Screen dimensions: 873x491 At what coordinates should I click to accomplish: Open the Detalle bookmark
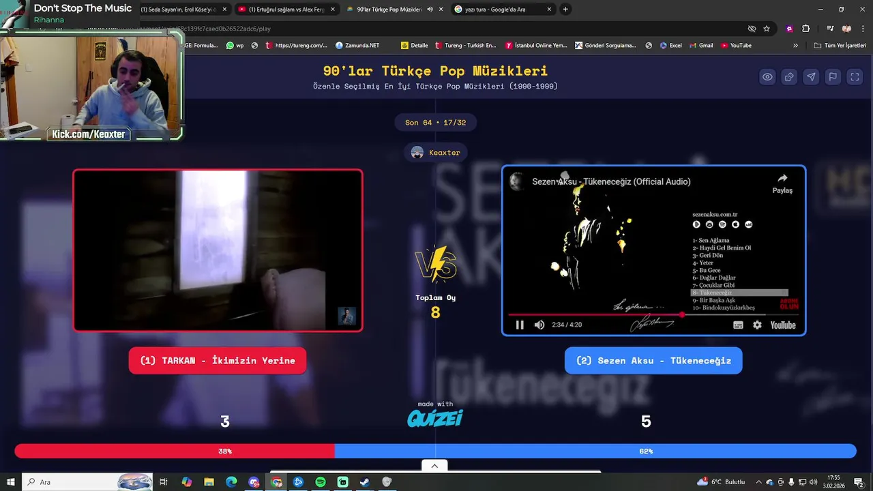[x=415, y=46]
